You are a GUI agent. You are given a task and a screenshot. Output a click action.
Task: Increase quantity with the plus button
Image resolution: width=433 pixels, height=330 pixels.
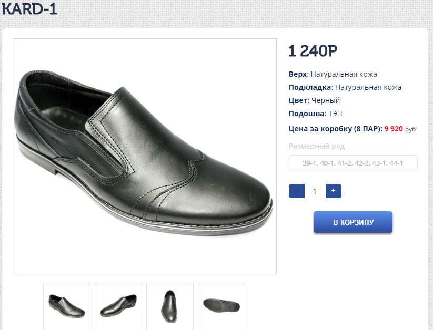tap(333, 191)
